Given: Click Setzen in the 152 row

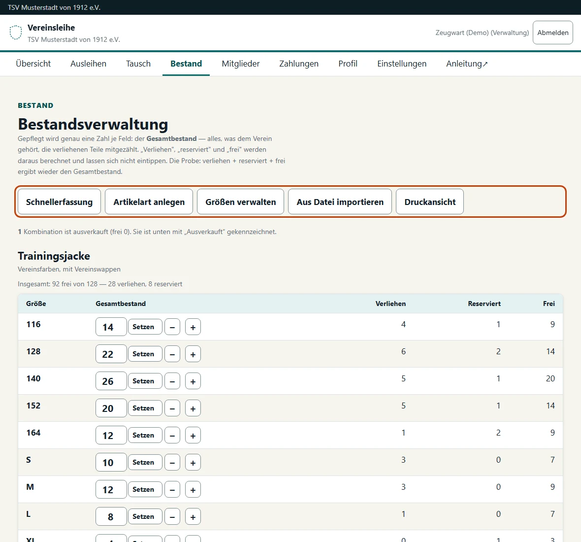Looking at the screenshot, I should tap(145, 408).
